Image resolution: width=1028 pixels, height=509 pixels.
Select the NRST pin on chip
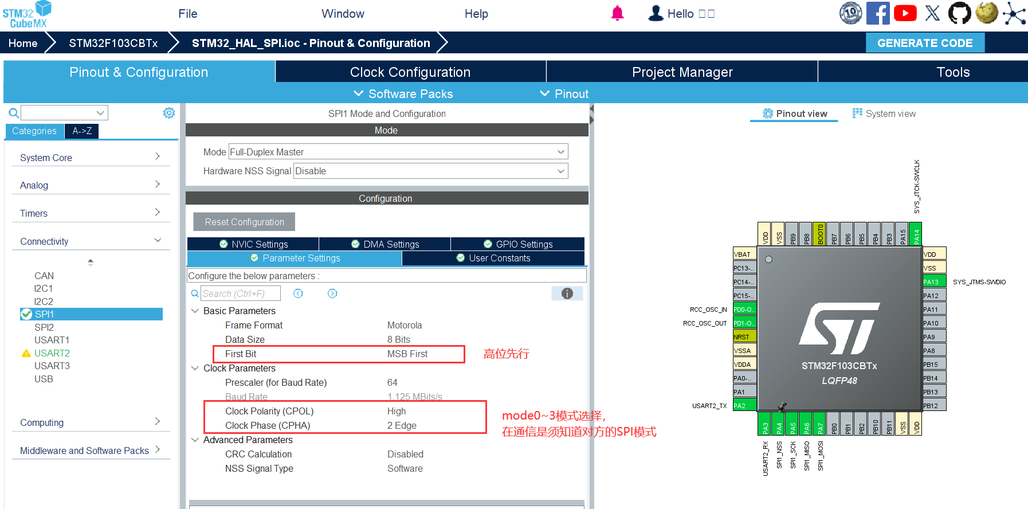(745, 336)
